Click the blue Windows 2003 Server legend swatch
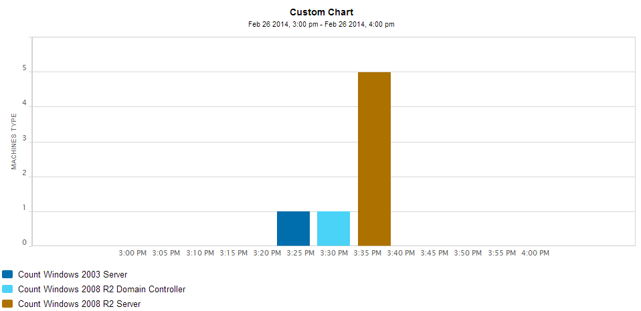 pyautogui.click(x=7, y=274)
